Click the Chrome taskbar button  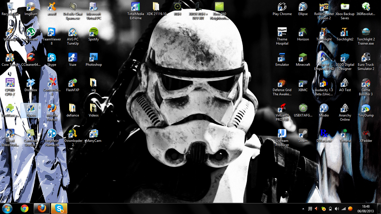[25, 208]
